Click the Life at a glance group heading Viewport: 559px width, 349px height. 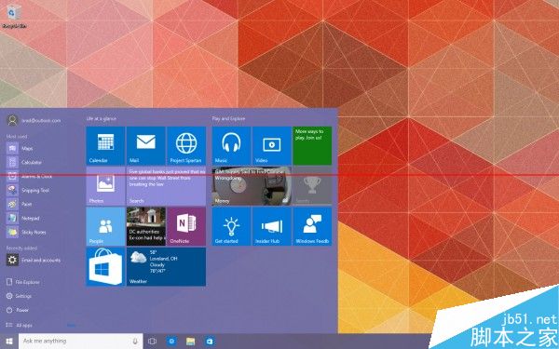(x=102, y=118)
